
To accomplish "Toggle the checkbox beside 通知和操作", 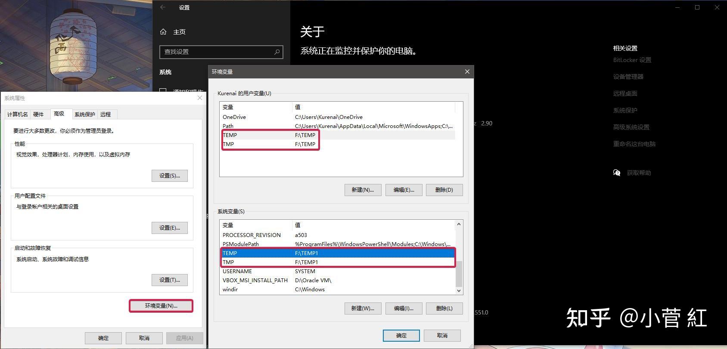I will point(163,90).
